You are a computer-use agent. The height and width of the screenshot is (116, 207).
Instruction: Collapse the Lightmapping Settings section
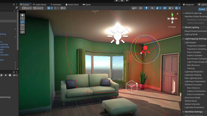point(183,39)
